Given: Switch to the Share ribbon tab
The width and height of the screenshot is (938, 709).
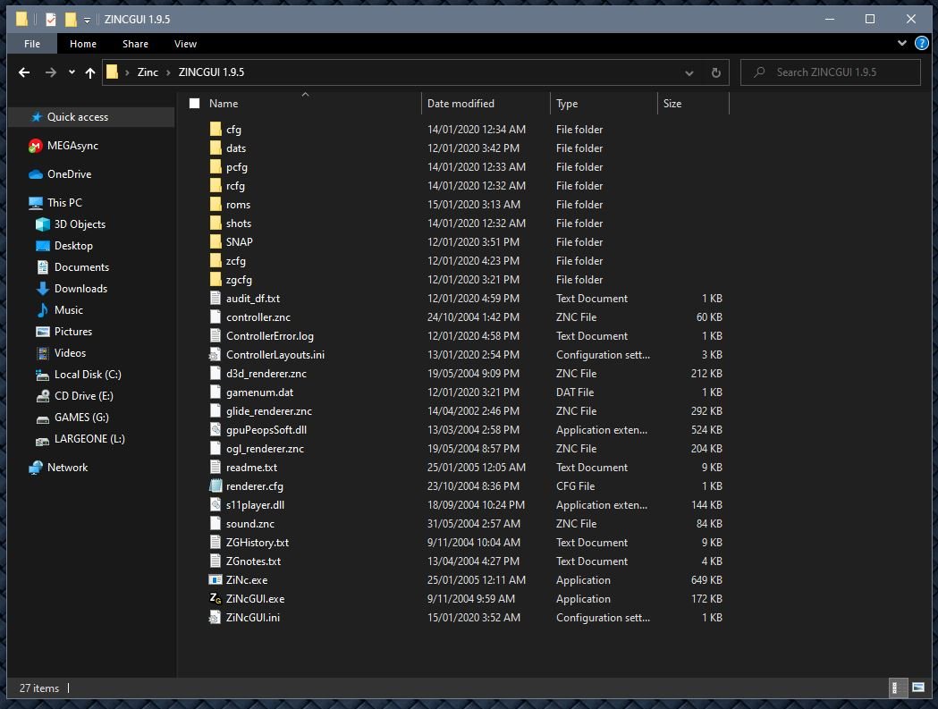Looking at the screenshot, I should point(135,44).
